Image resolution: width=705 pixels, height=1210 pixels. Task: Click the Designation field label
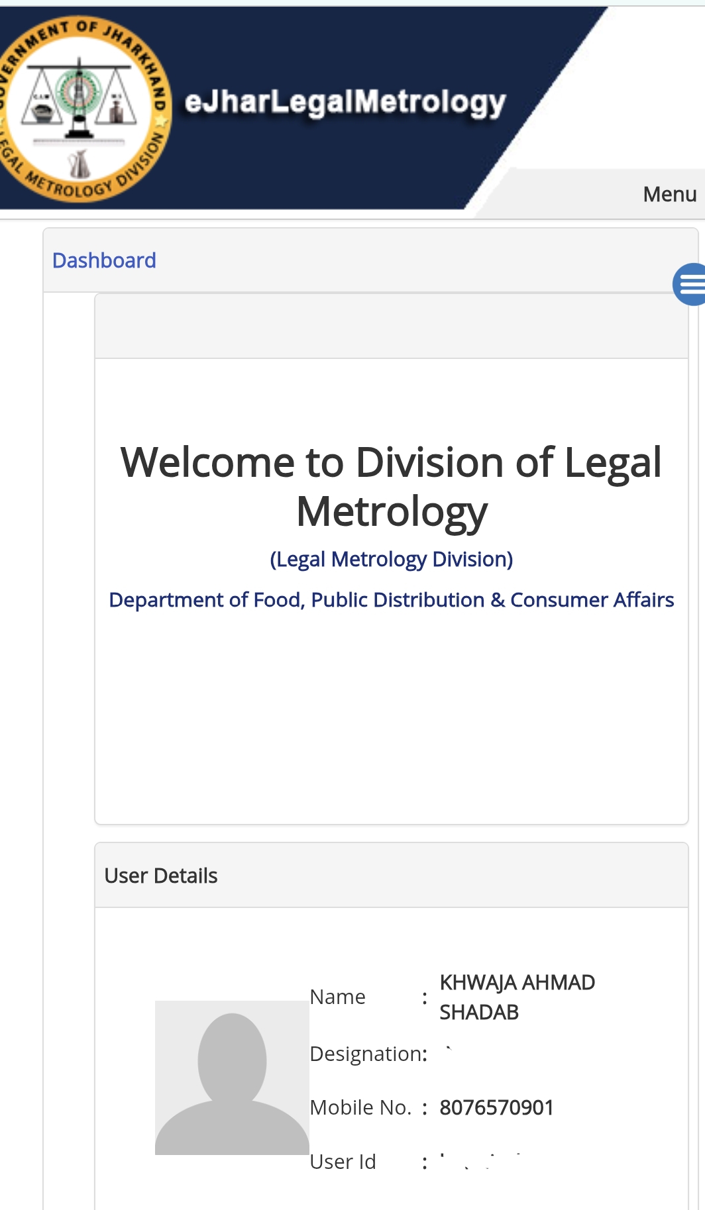[368, 1054]
